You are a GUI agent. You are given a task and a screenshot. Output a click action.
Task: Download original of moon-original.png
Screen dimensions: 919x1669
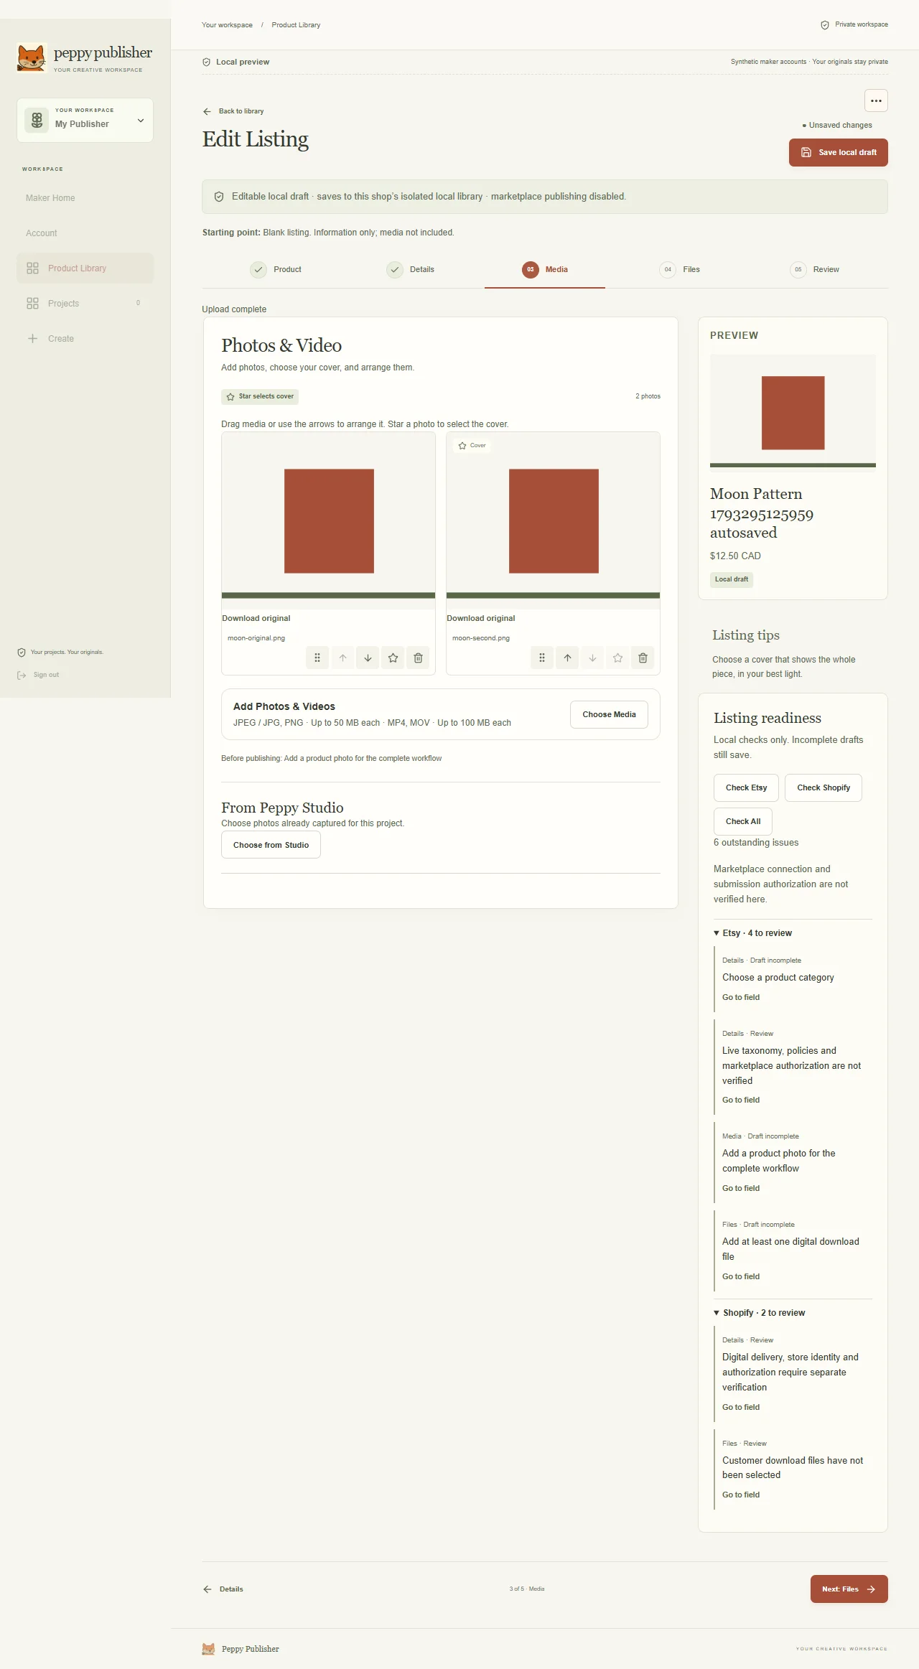point(256,619)
